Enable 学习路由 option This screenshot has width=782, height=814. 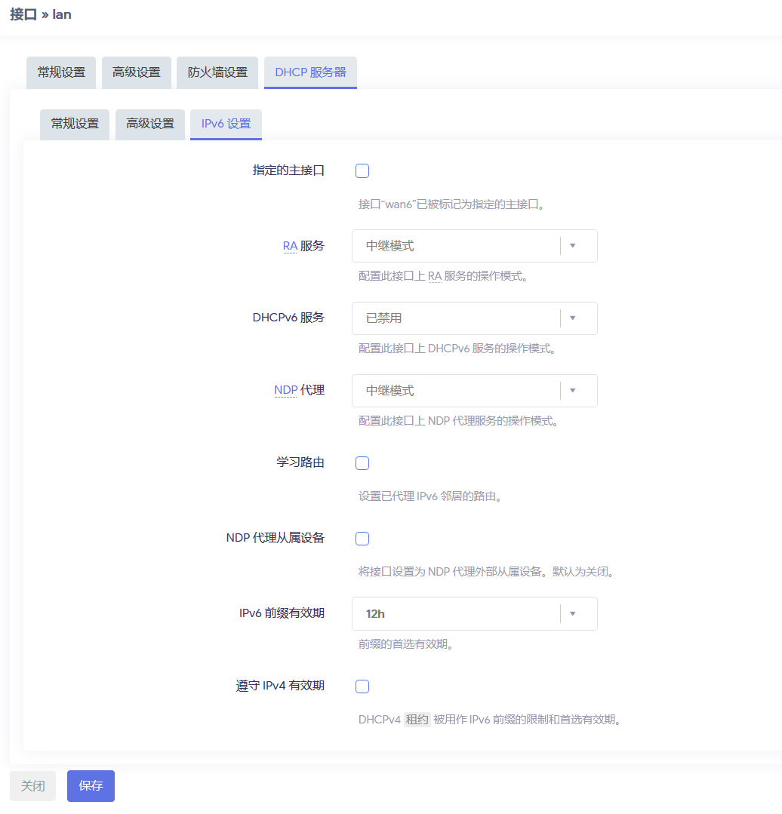pos(362,462)
